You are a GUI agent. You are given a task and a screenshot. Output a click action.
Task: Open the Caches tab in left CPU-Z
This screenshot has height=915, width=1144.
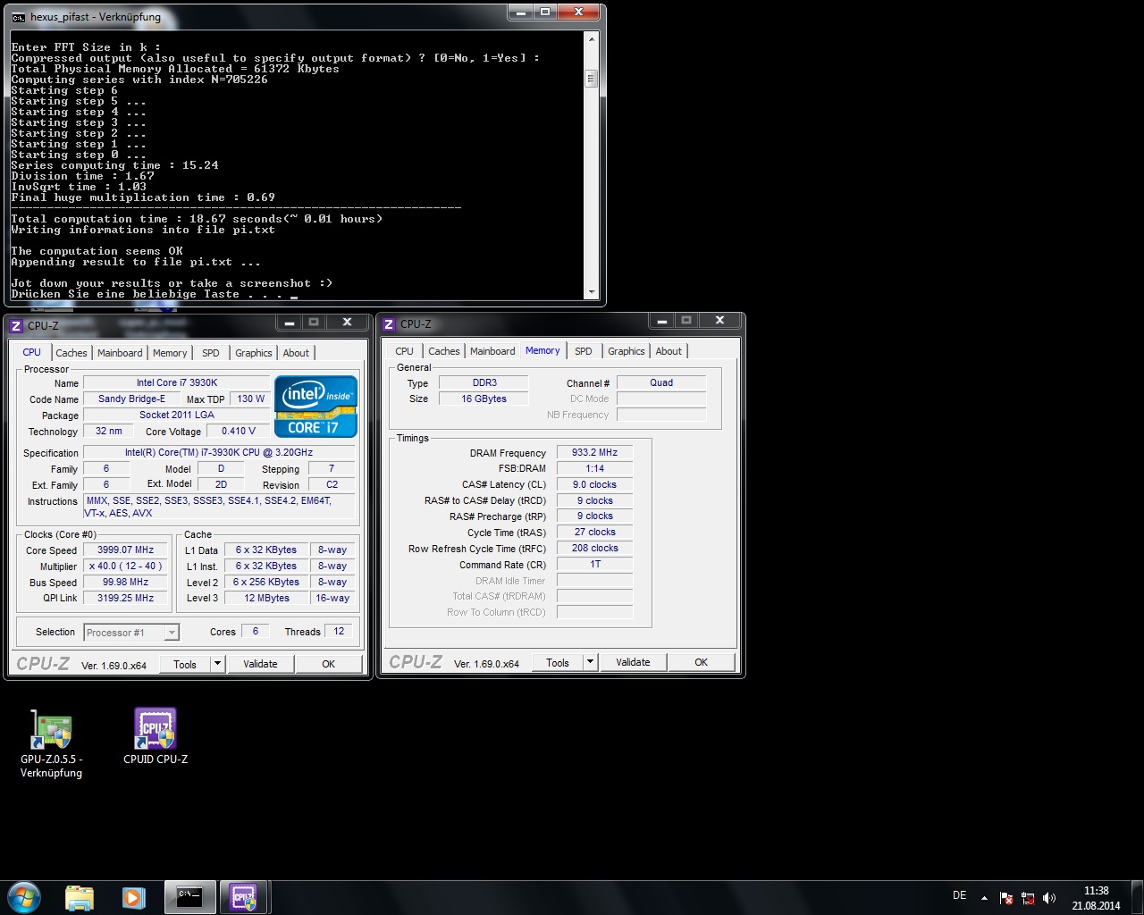(71, 353)
